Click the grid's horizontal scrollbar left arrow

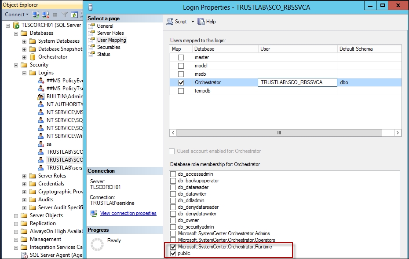[x=173, y=133]
